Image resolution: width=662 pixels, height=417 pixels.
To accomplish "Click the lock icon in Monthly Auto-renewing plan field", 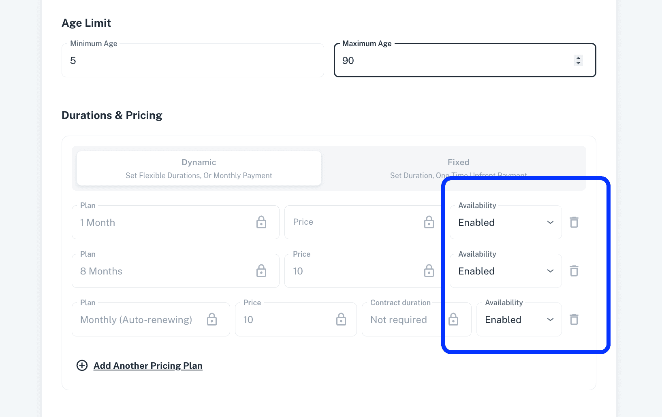I will click(212, 319).
